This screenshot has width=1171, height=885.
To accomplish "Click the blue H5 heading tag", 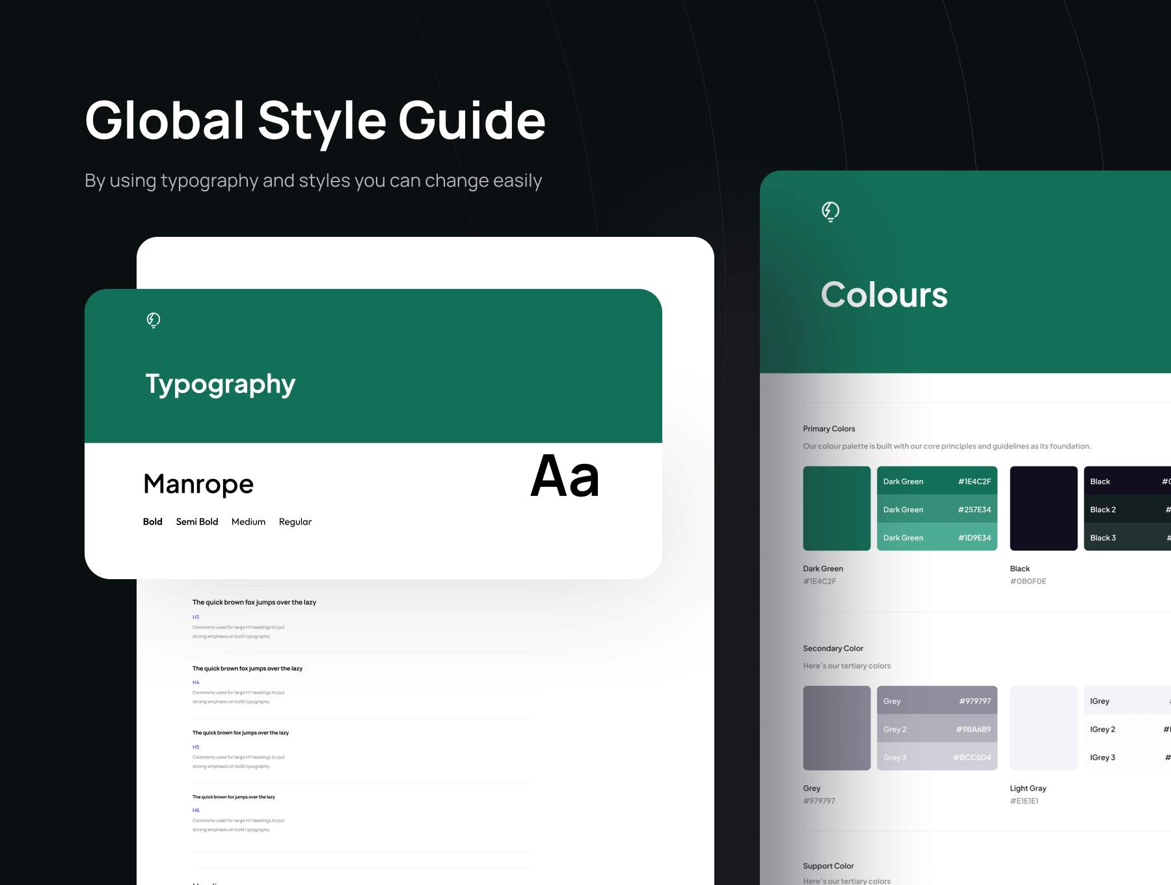I will (196, 747).
